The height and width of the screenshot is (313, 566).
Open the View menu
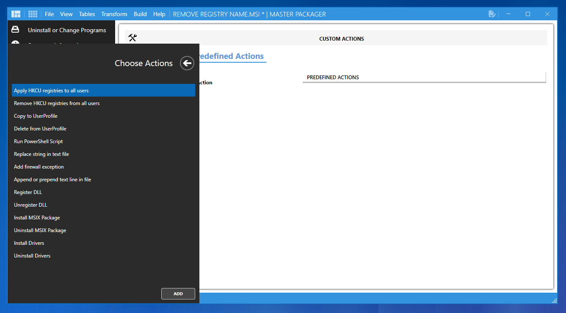[x=66, y=14]
